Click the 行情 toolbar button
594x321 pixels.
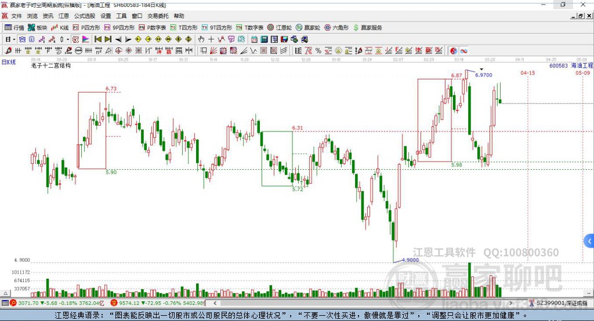(15, 28)
